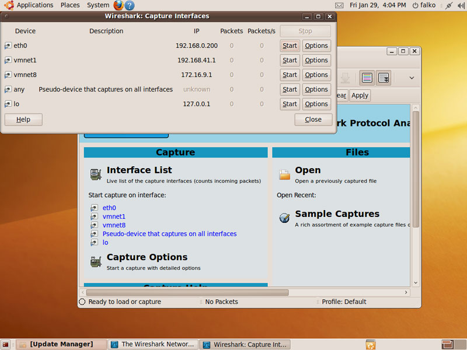Click the Capture Options icon
The image size is (467, 350).
click(96, 261)
